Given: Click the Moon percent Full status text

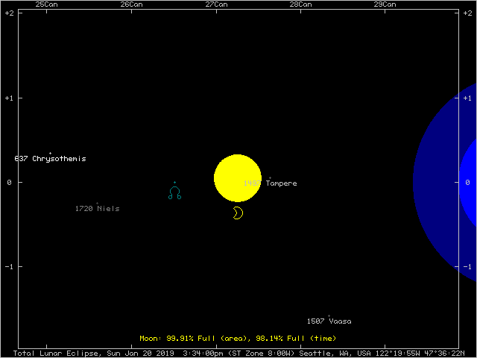Looking at the screenshot, I should pyautogui.click(x=237, y=339).
